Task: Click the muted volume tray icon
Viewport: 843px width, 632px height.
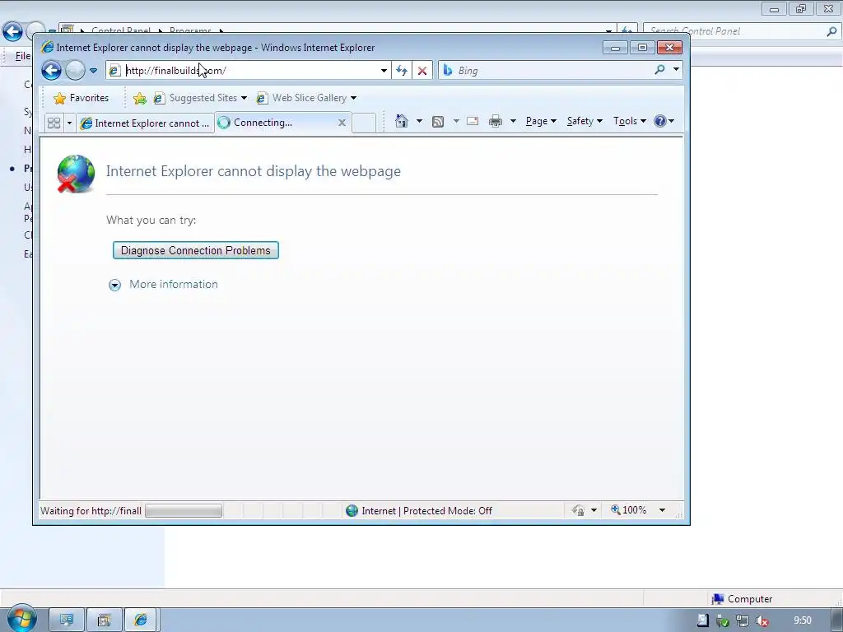Action: click(x=761, y=620)
